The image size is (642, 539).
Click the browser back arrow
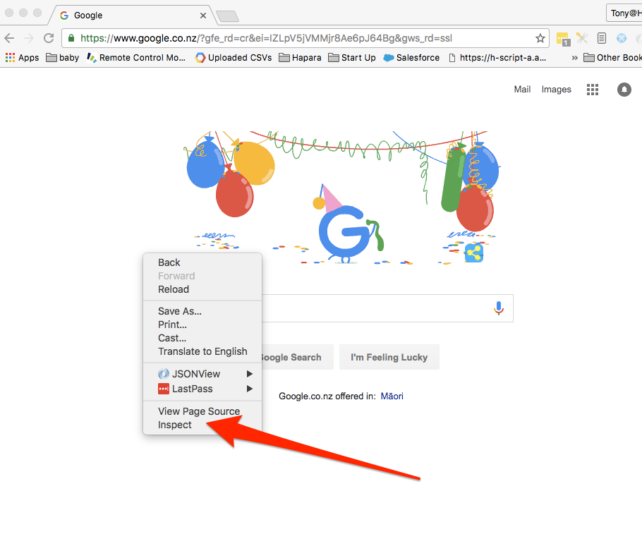point(9,38)
